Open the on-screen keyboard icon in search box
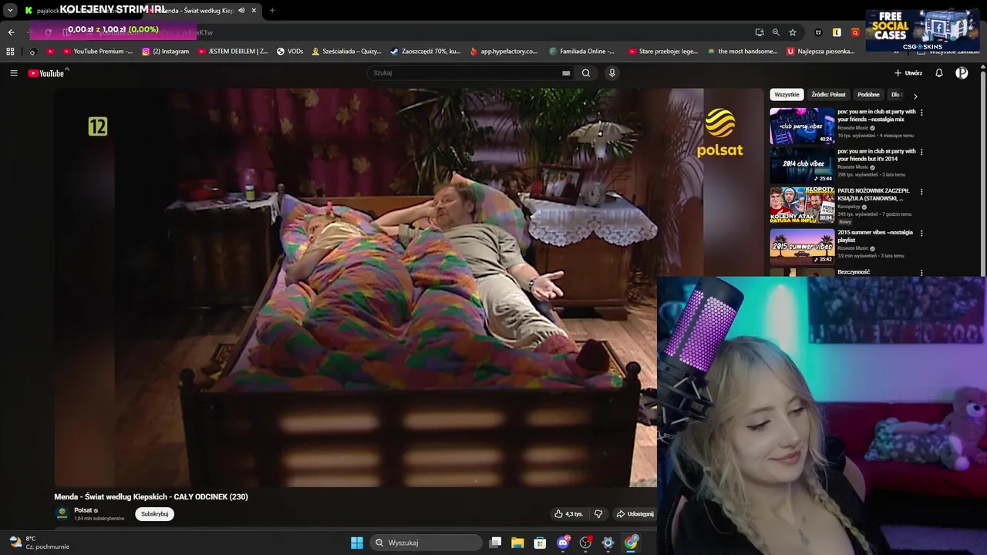Image resolution: width=987 pixels, height=555 pixels. click(566, 73)
